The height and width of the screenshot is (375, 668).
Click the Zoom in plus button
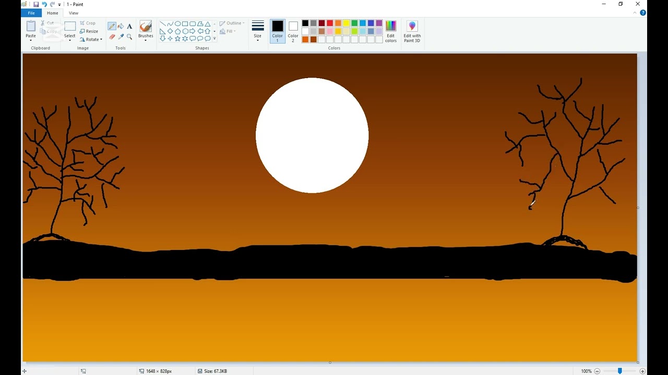[642, 371]
